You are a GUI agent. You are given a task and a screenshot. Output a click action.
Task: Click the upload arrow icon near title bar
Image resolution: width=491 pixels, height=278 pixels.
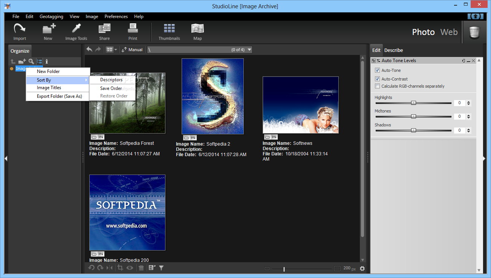[476, 16]
